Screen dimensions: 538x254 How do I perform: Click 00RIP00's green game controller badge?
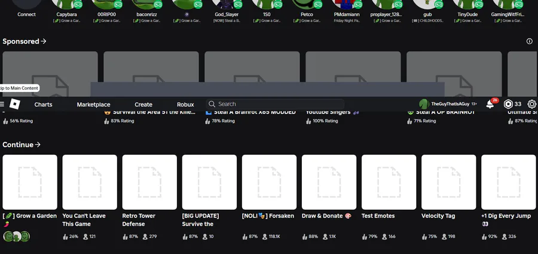118,4
